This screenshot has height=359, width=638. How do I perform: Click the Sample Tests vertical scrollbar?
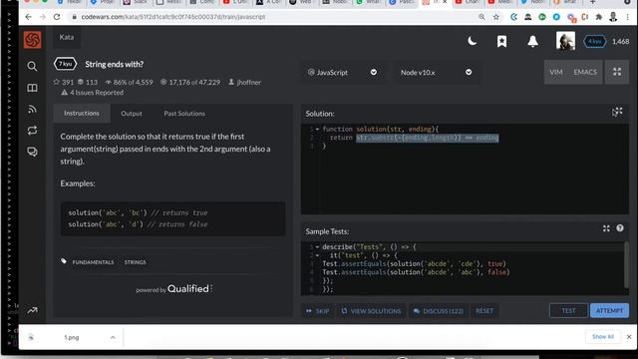click(626, 265)
